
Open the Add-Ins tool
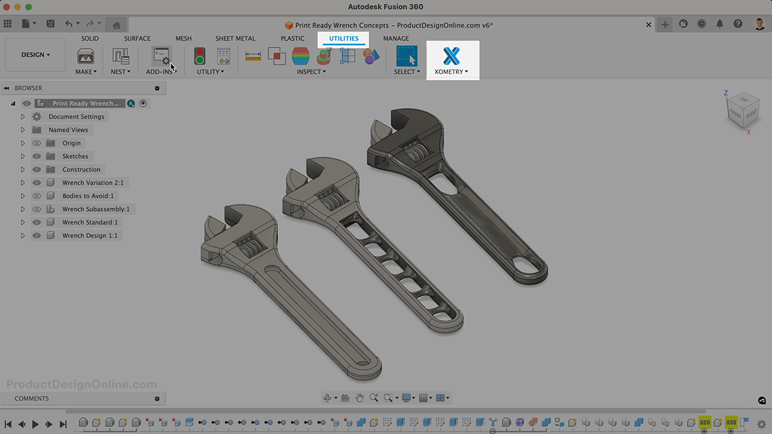coord(161,57)
